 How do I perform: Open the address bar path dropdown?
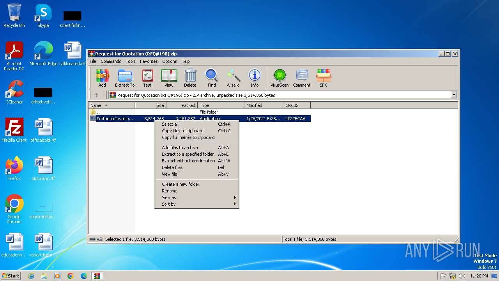[454, 95]
